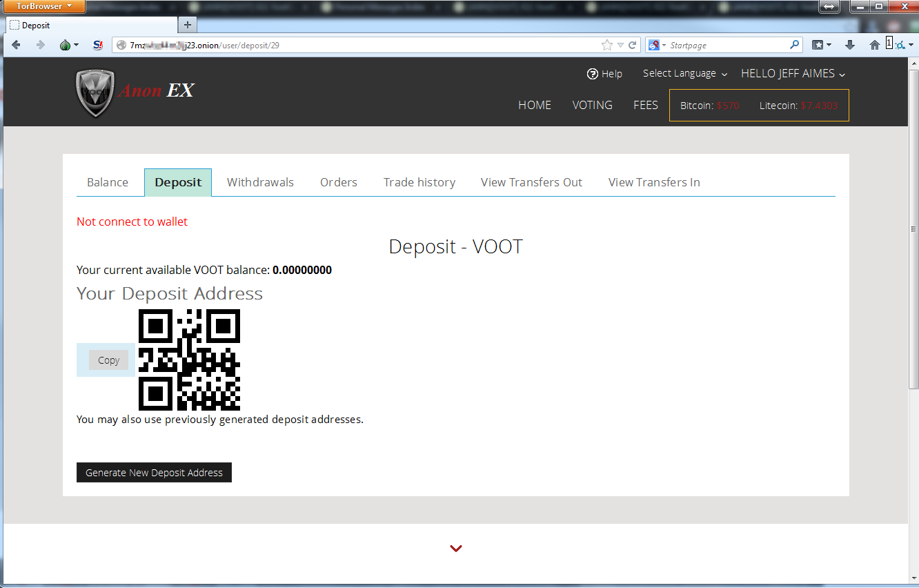The width and height of the screenshot is (919, 588).
Task: Click the Litecoin price indicator
Action: (x=798, y=106)
